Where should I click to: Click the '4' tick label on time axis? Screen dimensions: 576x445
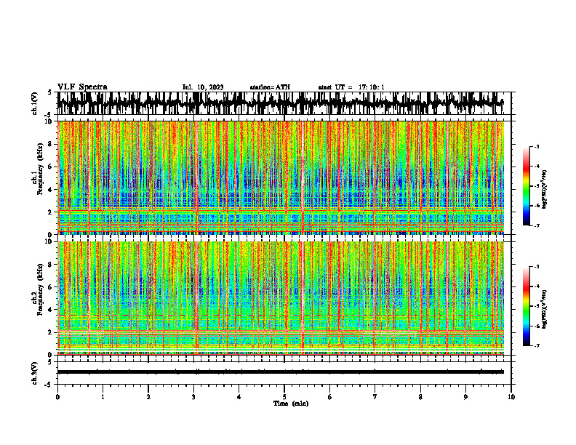click(239, 397)
